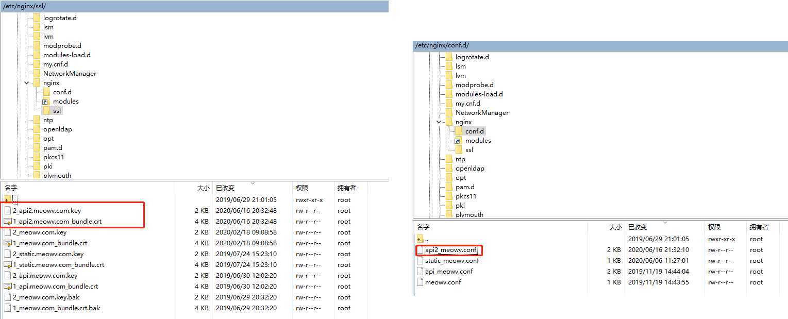This screenshot has width=788, height=319.
Task: Select my.cnf.d in the conf.d panel tree
Action: (x=467, y=104)
